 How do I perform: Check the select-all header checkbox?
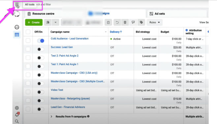pos(28,32)
